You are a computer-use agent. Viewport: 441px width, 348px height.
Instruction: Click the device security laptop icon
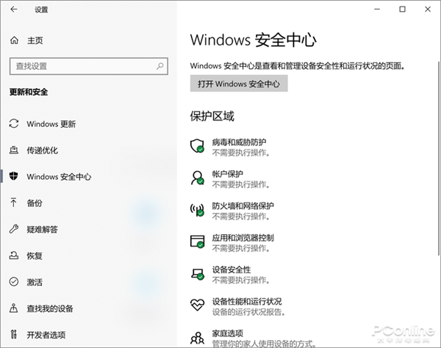click(197, 274)
